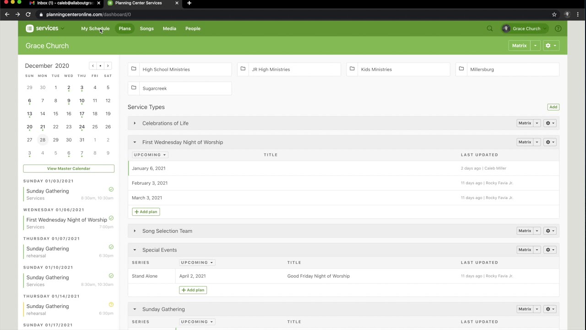Image resolution: width=586 pixels, height=330 pixels.
Task: Click pending status icon for Thursday 01/14 rehearsal
Action: click(x=111, y=305)
